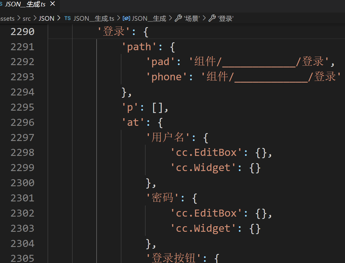The width and height of the screenshot is (345, 263).
Task: Open the '场景' property breadcrumb
Action: point(191,18)
